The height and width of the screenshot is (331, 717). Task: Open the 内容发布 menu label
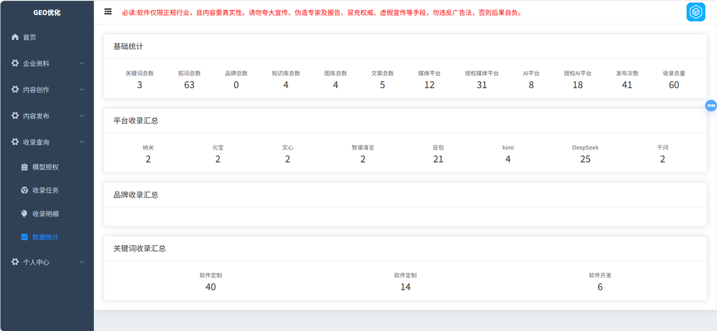tap(36, 116)
